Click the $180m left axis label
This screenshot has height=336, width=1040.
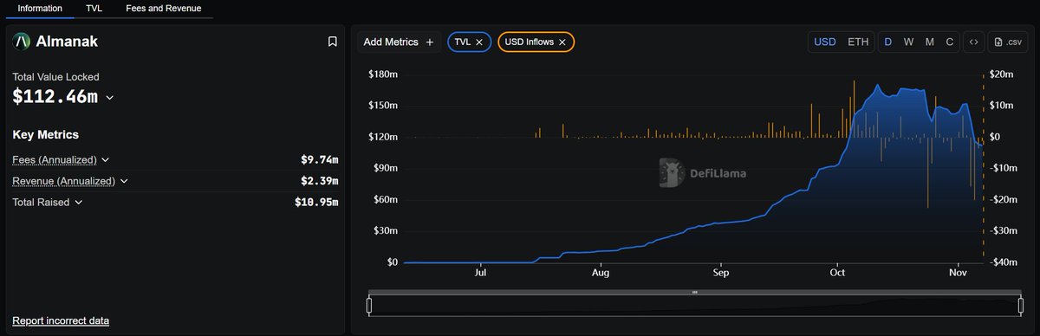coord(383,74)
